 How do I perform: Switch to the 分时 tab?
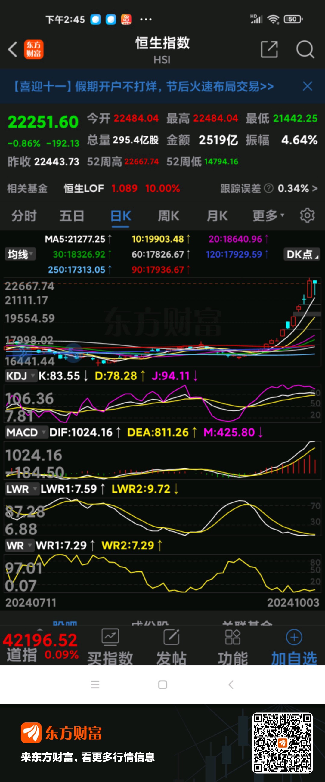24,216
